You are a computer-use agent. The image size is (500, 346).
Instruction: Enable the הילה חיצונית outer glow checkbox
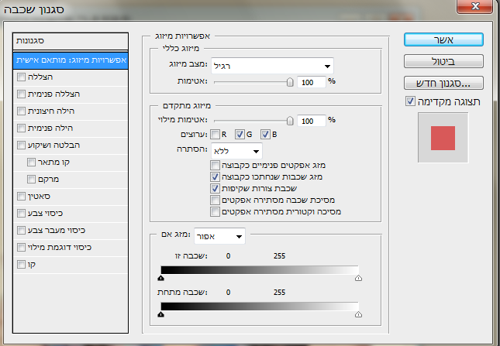pyautogui.click(x=21, y=111)
